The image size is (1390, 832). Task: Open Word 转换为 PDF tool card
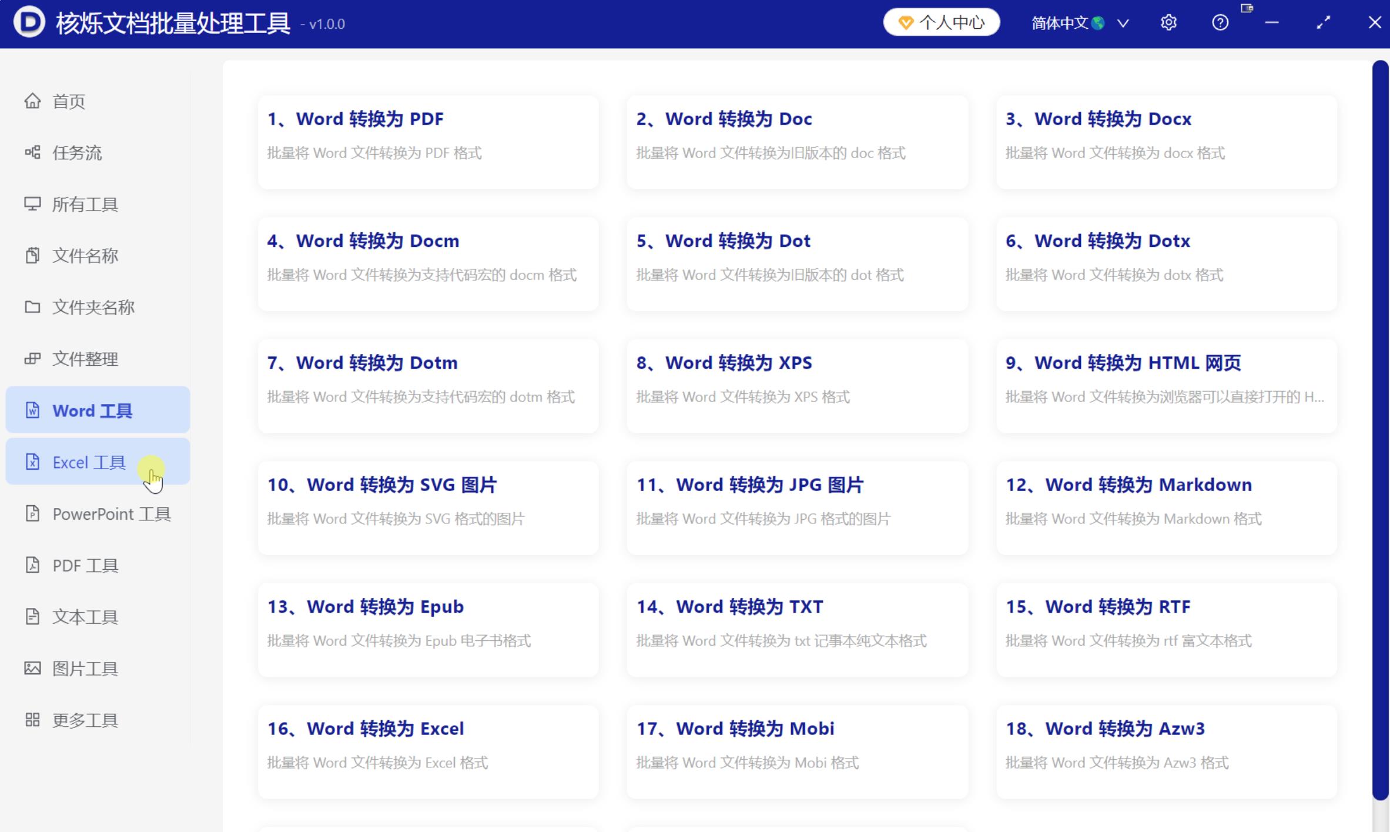click(428, 142)
